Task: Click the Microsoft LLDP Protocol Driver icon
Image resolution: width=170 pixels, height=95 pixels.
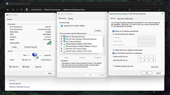Action: pyautogui.click(x=64, y=49)
